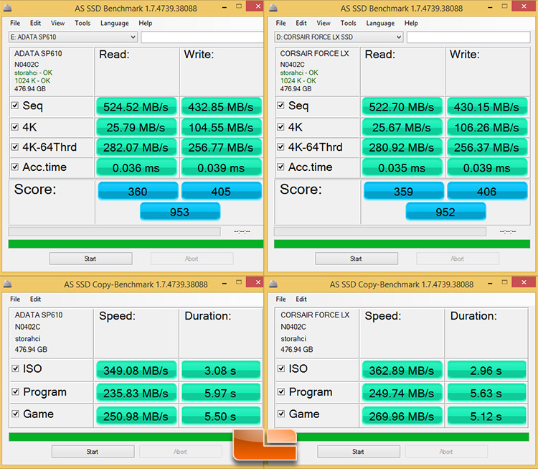Toggle Program checkbox in ADATA copy benchmark
This screenshot has width=538, height=469.
click(15, 391)
